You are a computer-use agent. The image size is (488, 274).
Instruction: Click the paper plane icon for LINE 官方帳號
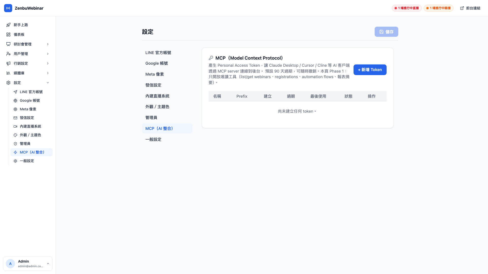tap(16, 92)
